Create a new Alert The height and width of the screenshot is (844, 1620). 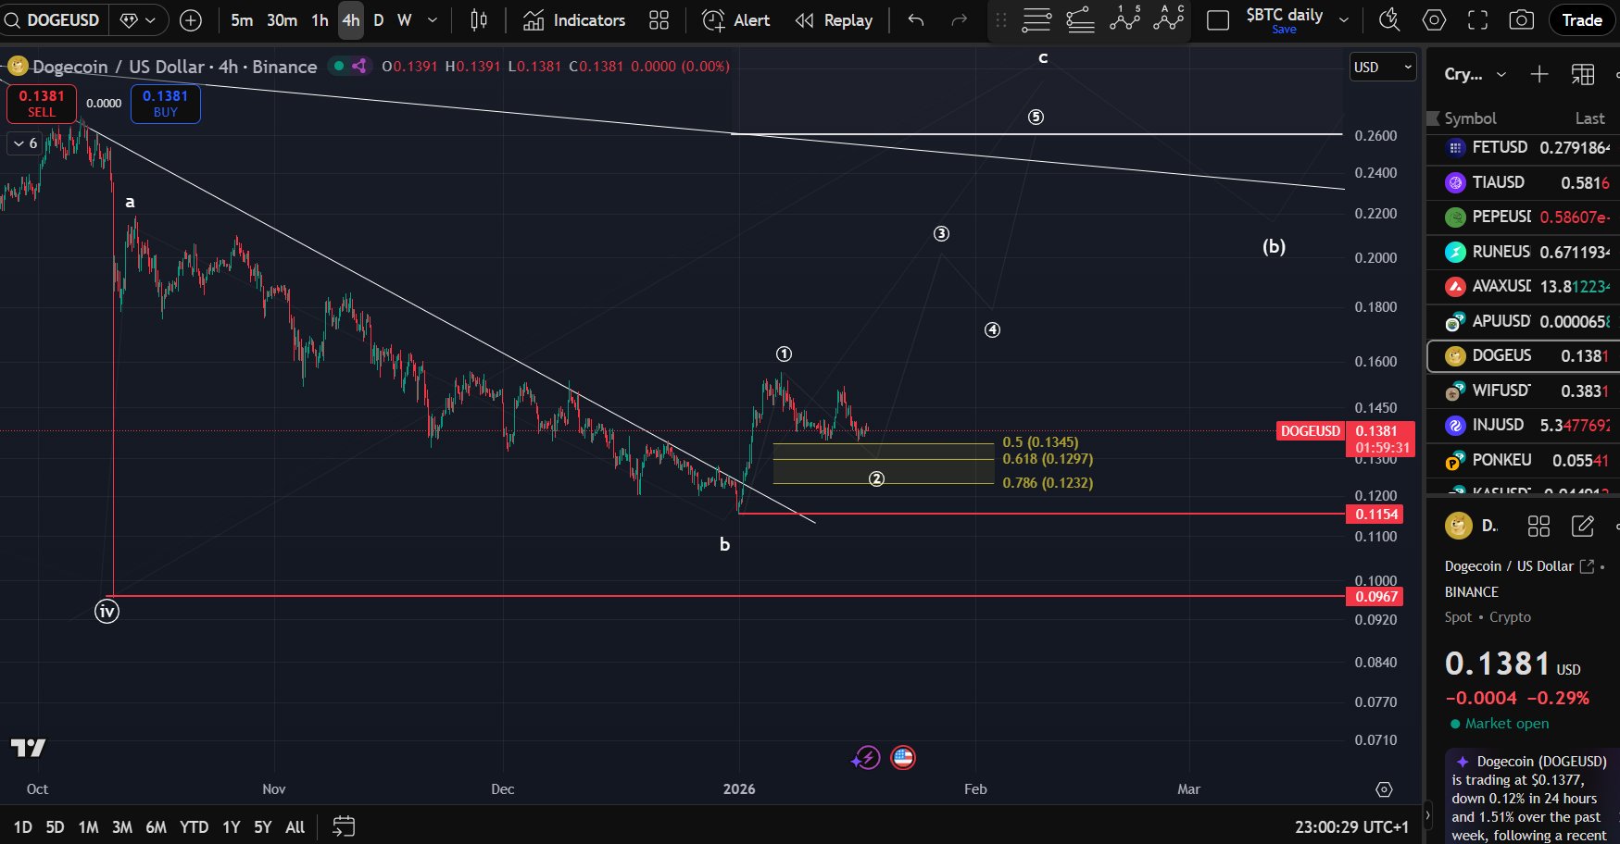click(736, 20)
